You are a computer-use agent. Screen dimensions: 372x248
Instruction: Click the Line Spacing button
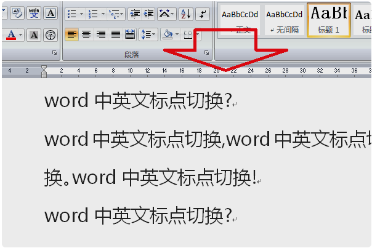click(146, 34)
